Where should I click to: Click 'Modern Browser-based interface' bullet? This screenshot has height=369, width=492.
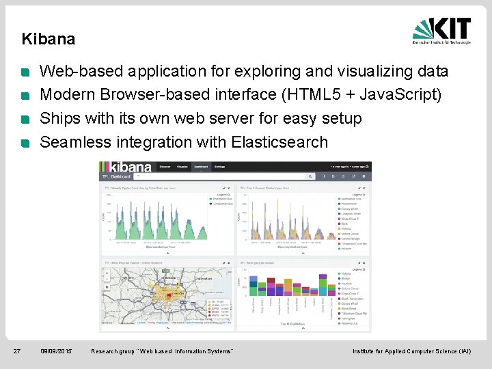coord(241,94)
